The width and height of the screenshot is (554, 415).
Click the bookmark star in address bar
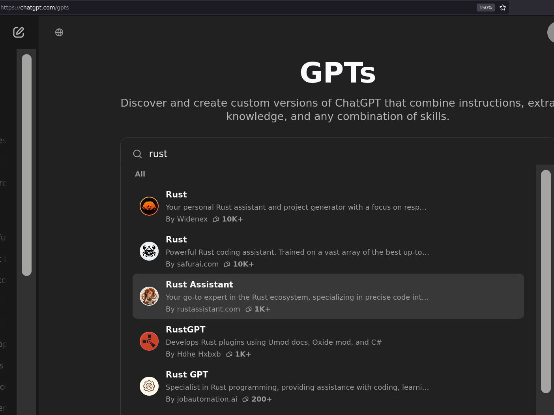[x=502, y=7]
